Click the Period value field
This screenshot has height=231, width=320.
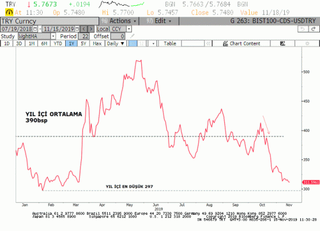(84, 36)
